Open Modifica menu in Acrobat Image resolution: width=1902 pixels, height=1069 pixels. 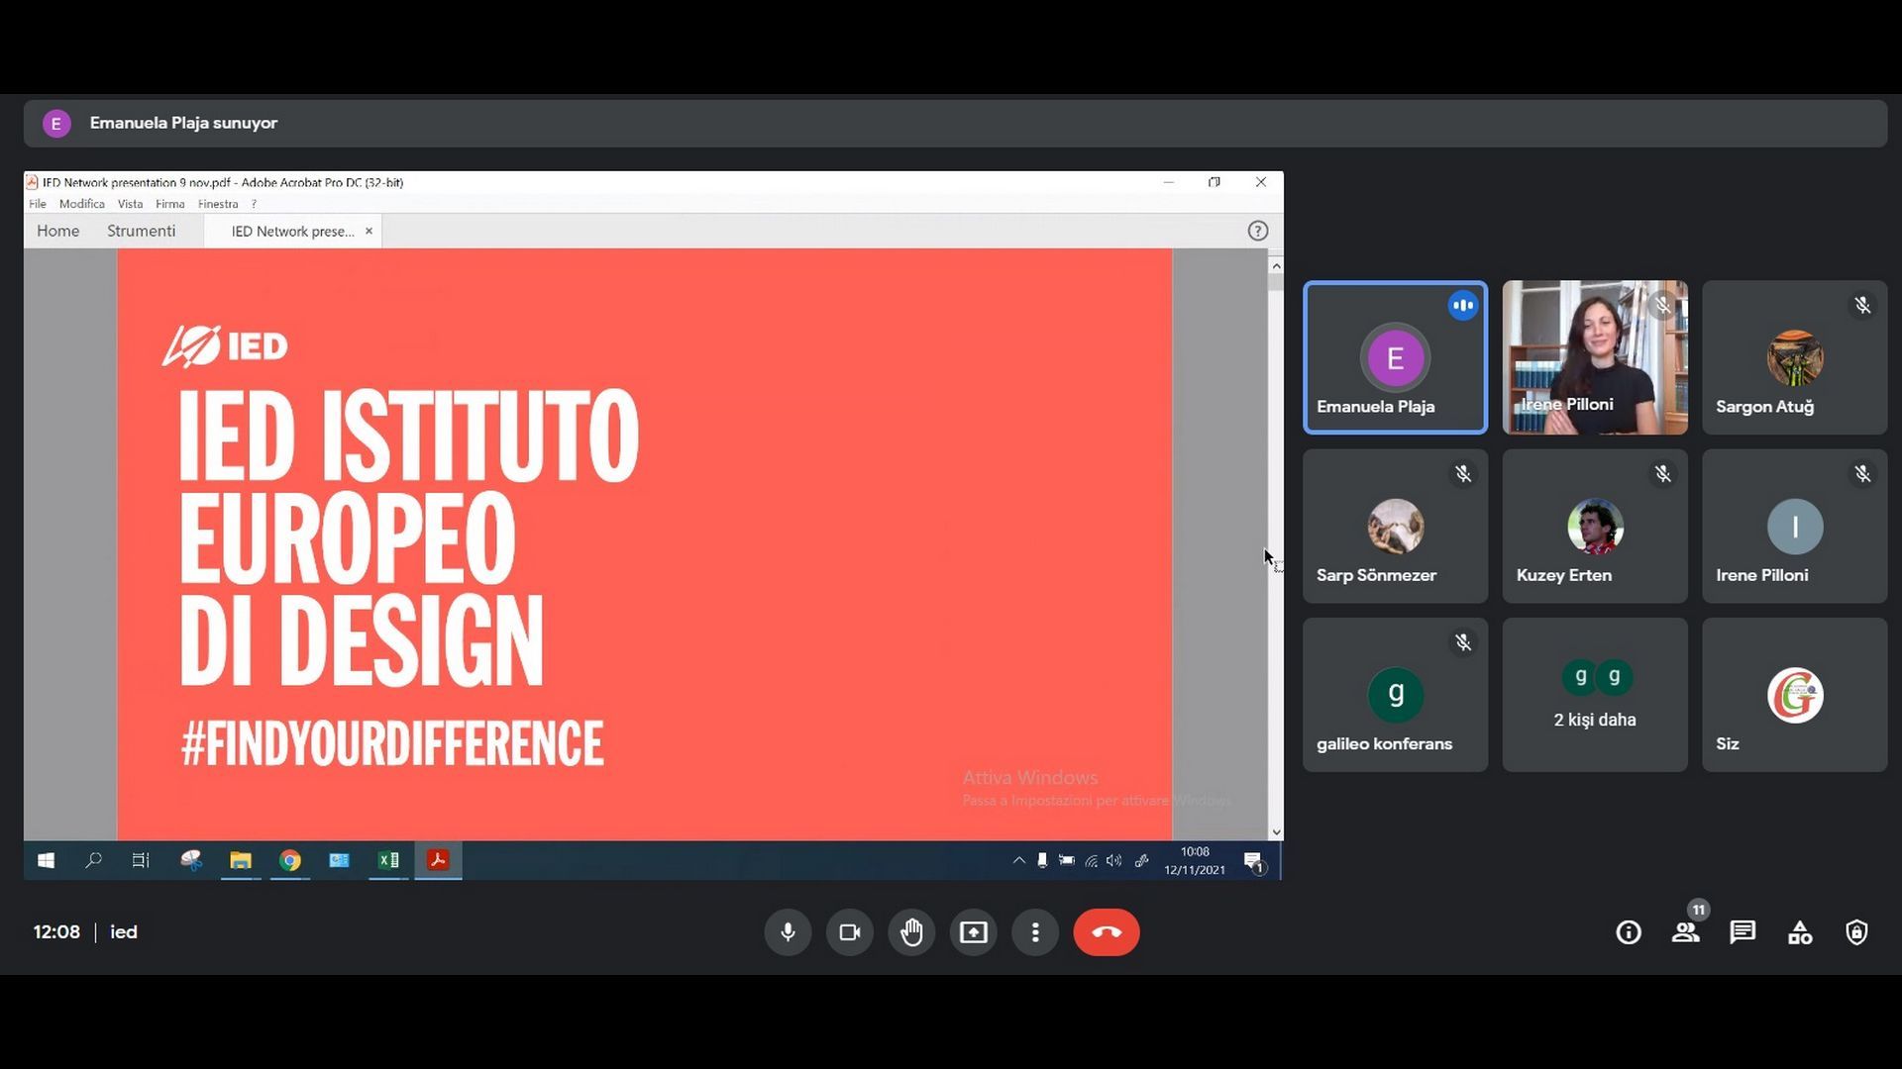coord(81,204)
